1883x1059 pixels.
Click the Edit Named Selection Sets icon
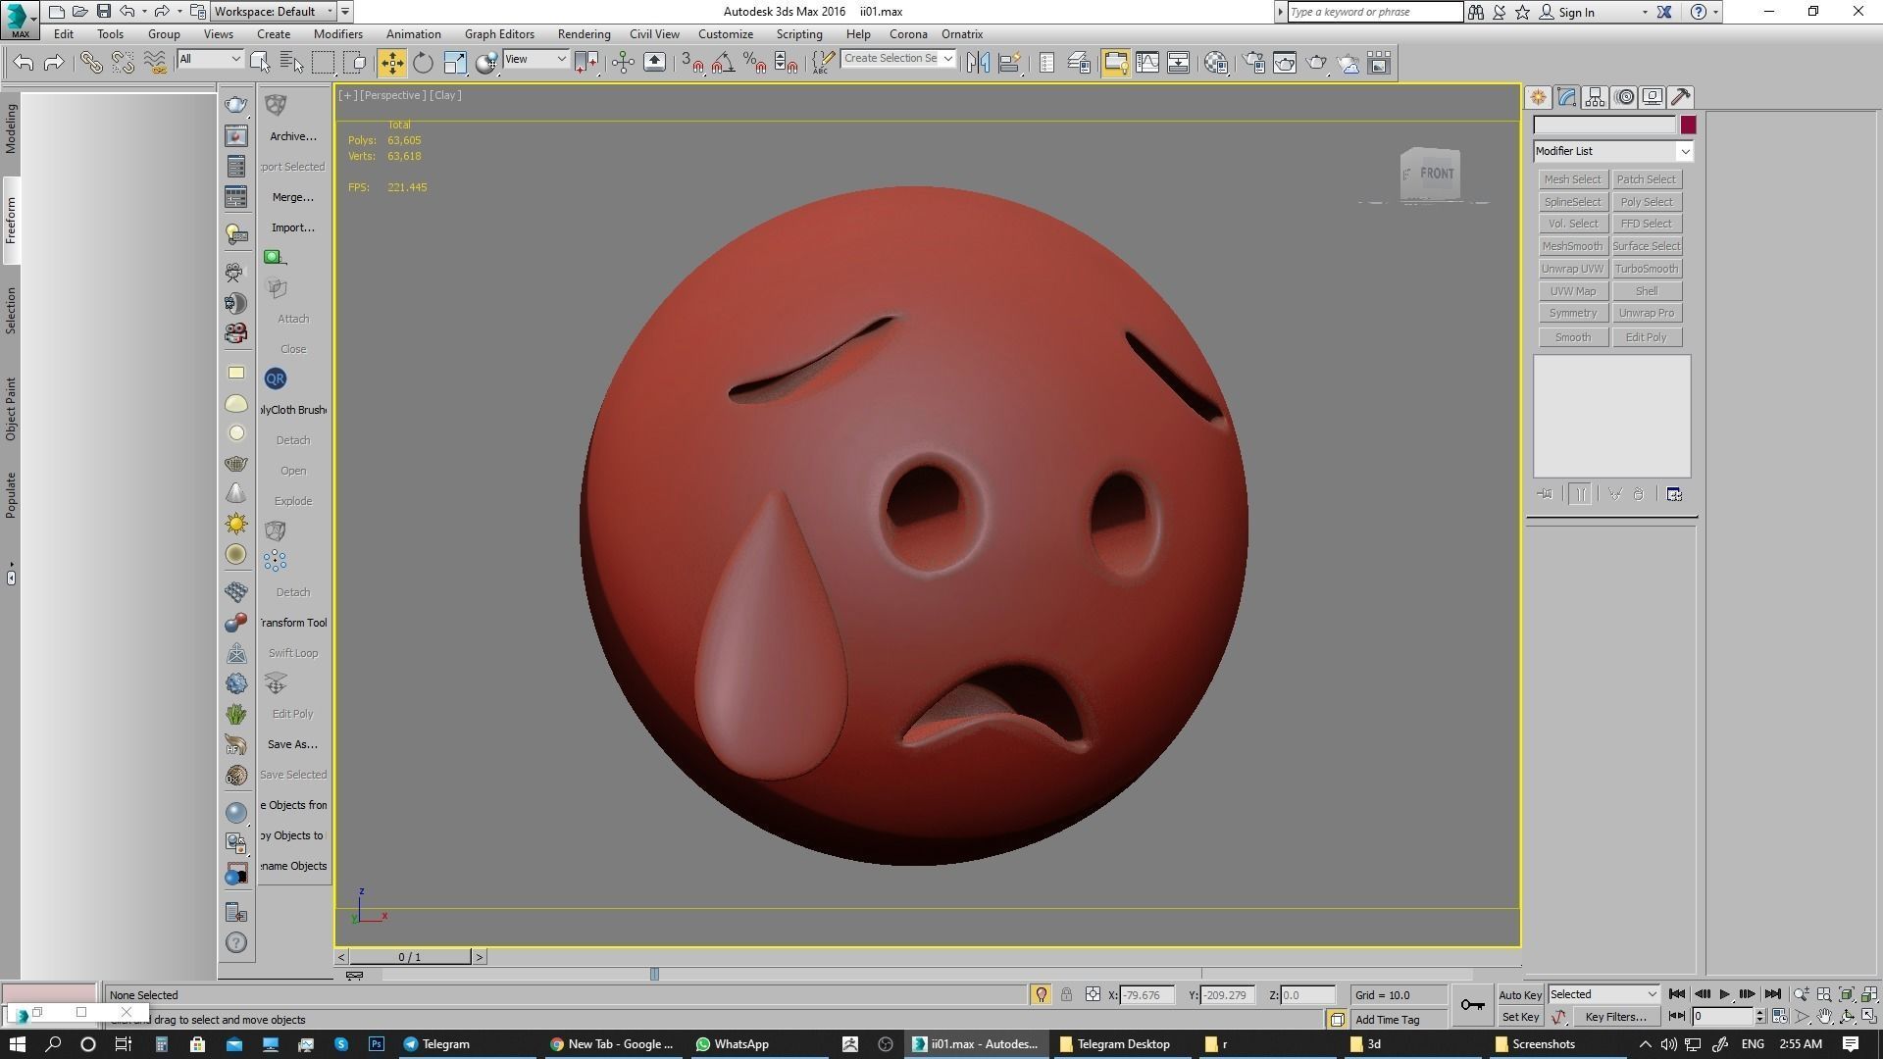tap(823, 63)
